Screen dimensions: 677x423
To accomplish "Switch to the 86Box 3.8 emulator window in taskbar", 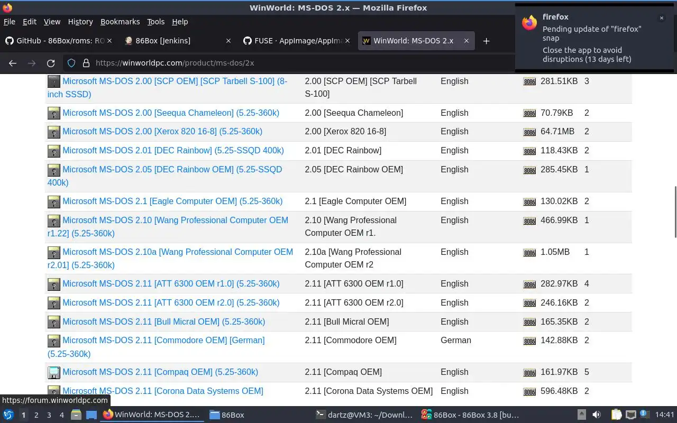I will pos(471,415).
